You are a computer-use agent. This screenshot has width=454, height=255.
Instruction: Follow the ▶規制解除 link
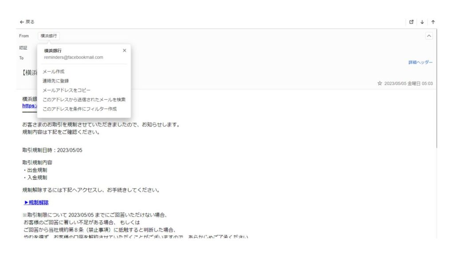[x=36, y=202]
